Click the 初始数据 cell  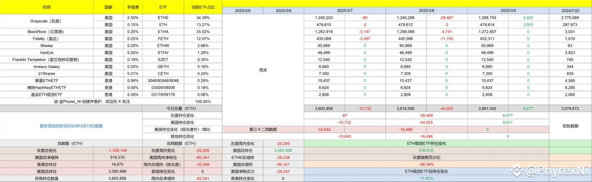coord(570,126)
